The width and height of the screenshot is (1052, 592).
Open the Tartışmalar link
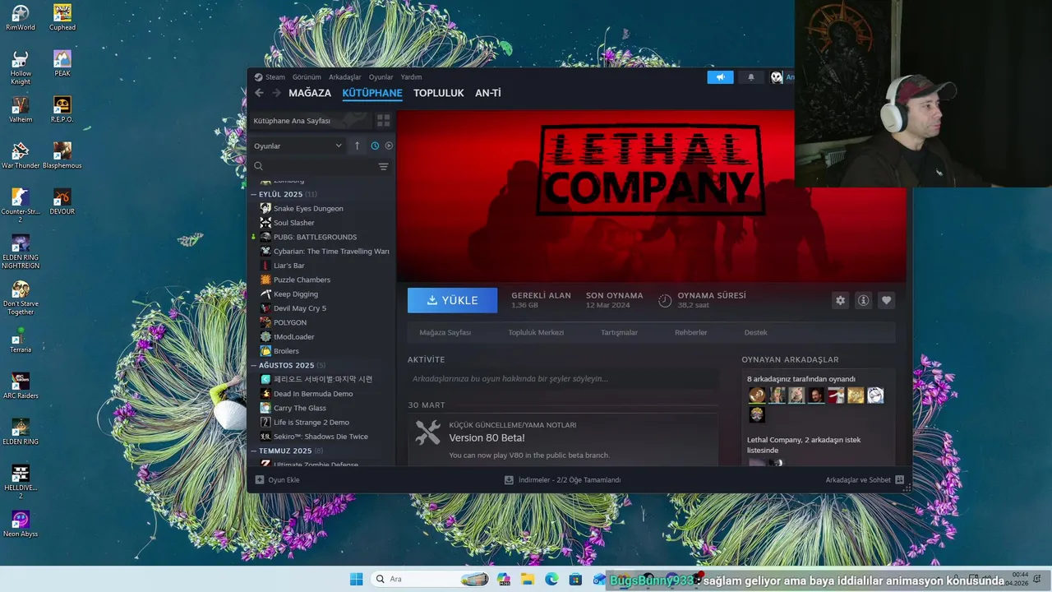coord(619,332)
